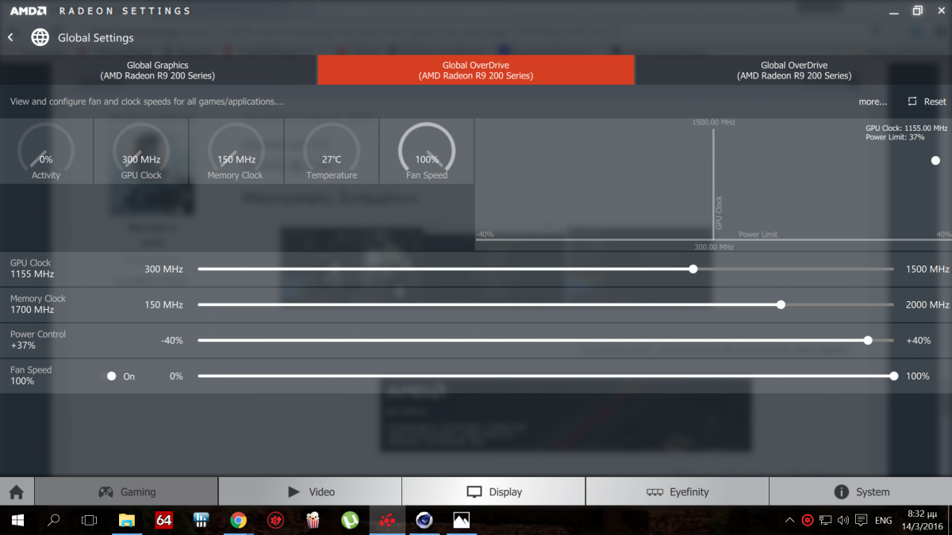Open uTorrent from the taskbar
This screenshot has width=952, height=535.
[350, 521]
